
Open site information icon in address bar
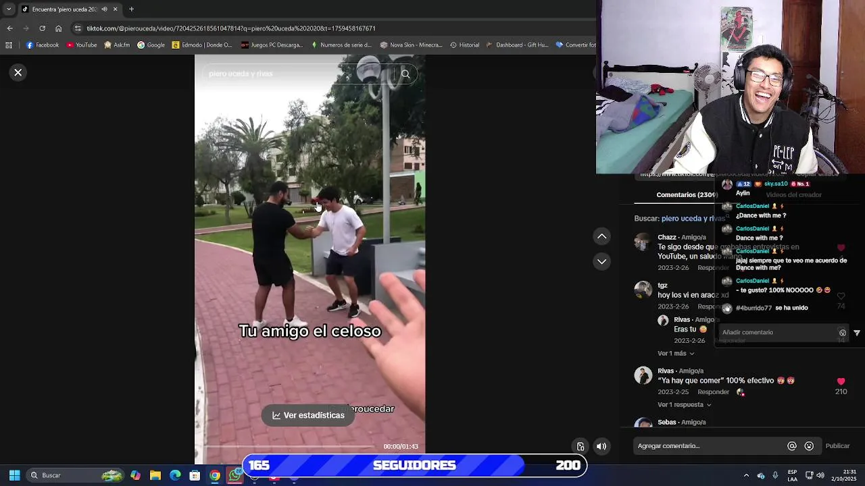coord(78,28)
